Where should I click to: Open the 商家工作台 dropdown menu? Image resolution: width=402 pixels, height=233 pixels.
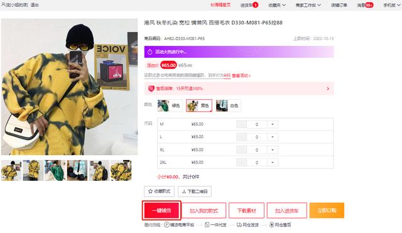(308, 5)
